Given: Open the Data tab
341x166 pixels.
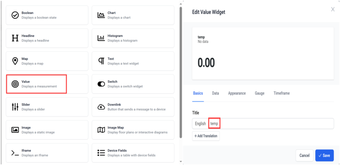Looking at the screenshot, I should pyautogui.click(x=216, y=93).
